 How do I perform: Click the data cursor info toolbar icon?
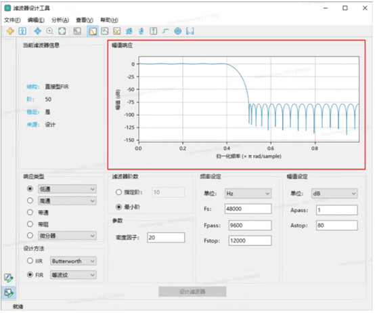tap(22, 31)
